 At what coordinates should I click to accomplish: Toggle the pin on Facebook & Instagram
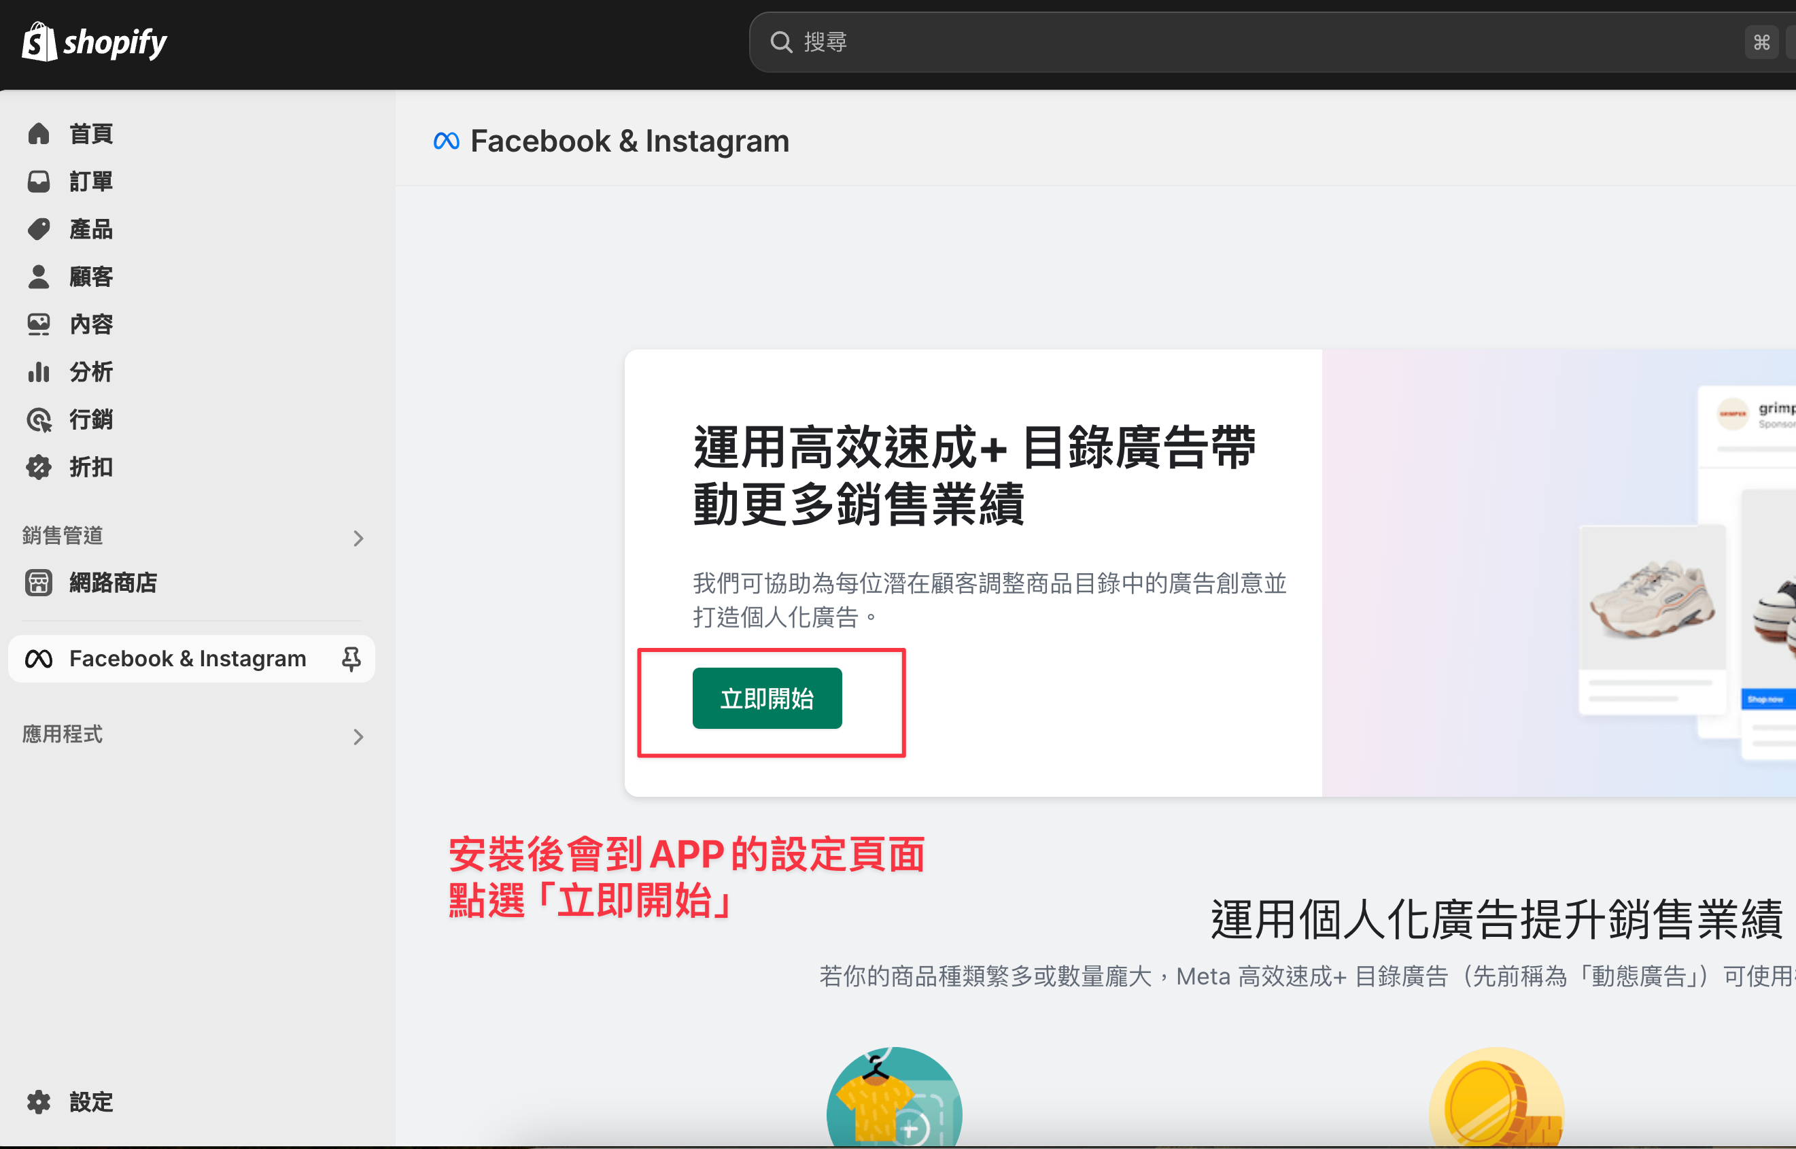click(x=351, y=658)
